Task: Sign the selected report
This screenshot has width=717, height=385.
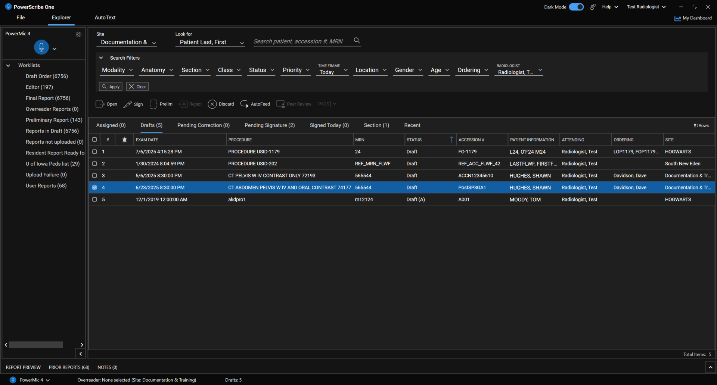Action: point(133,104)
